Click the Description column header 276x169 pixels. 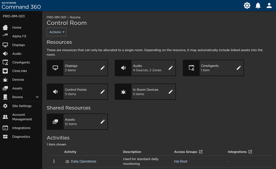tap(132, 152)
